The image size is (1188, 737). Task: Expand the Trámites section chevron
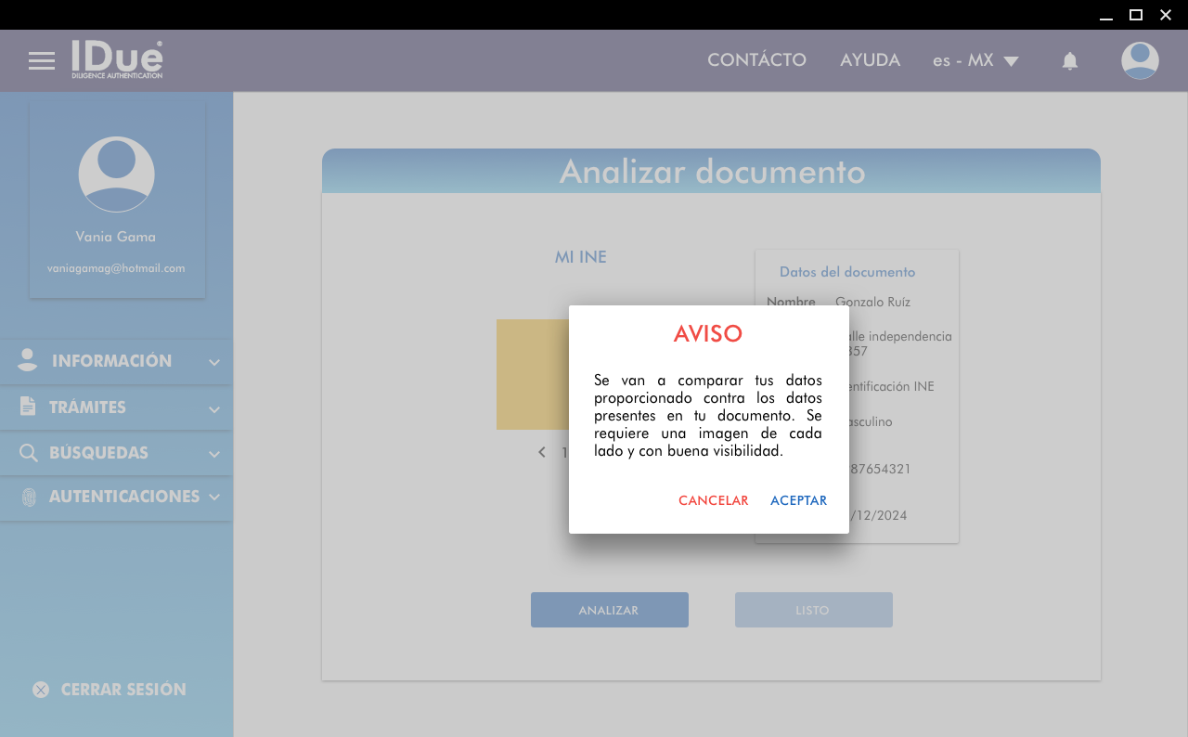tap(214, 408)
